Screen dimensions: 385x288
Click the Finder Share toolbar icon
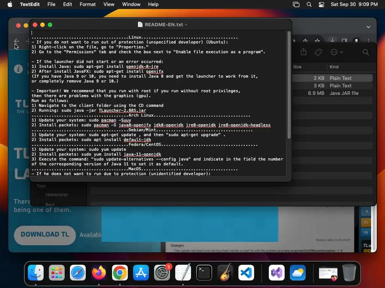(303, 52)
